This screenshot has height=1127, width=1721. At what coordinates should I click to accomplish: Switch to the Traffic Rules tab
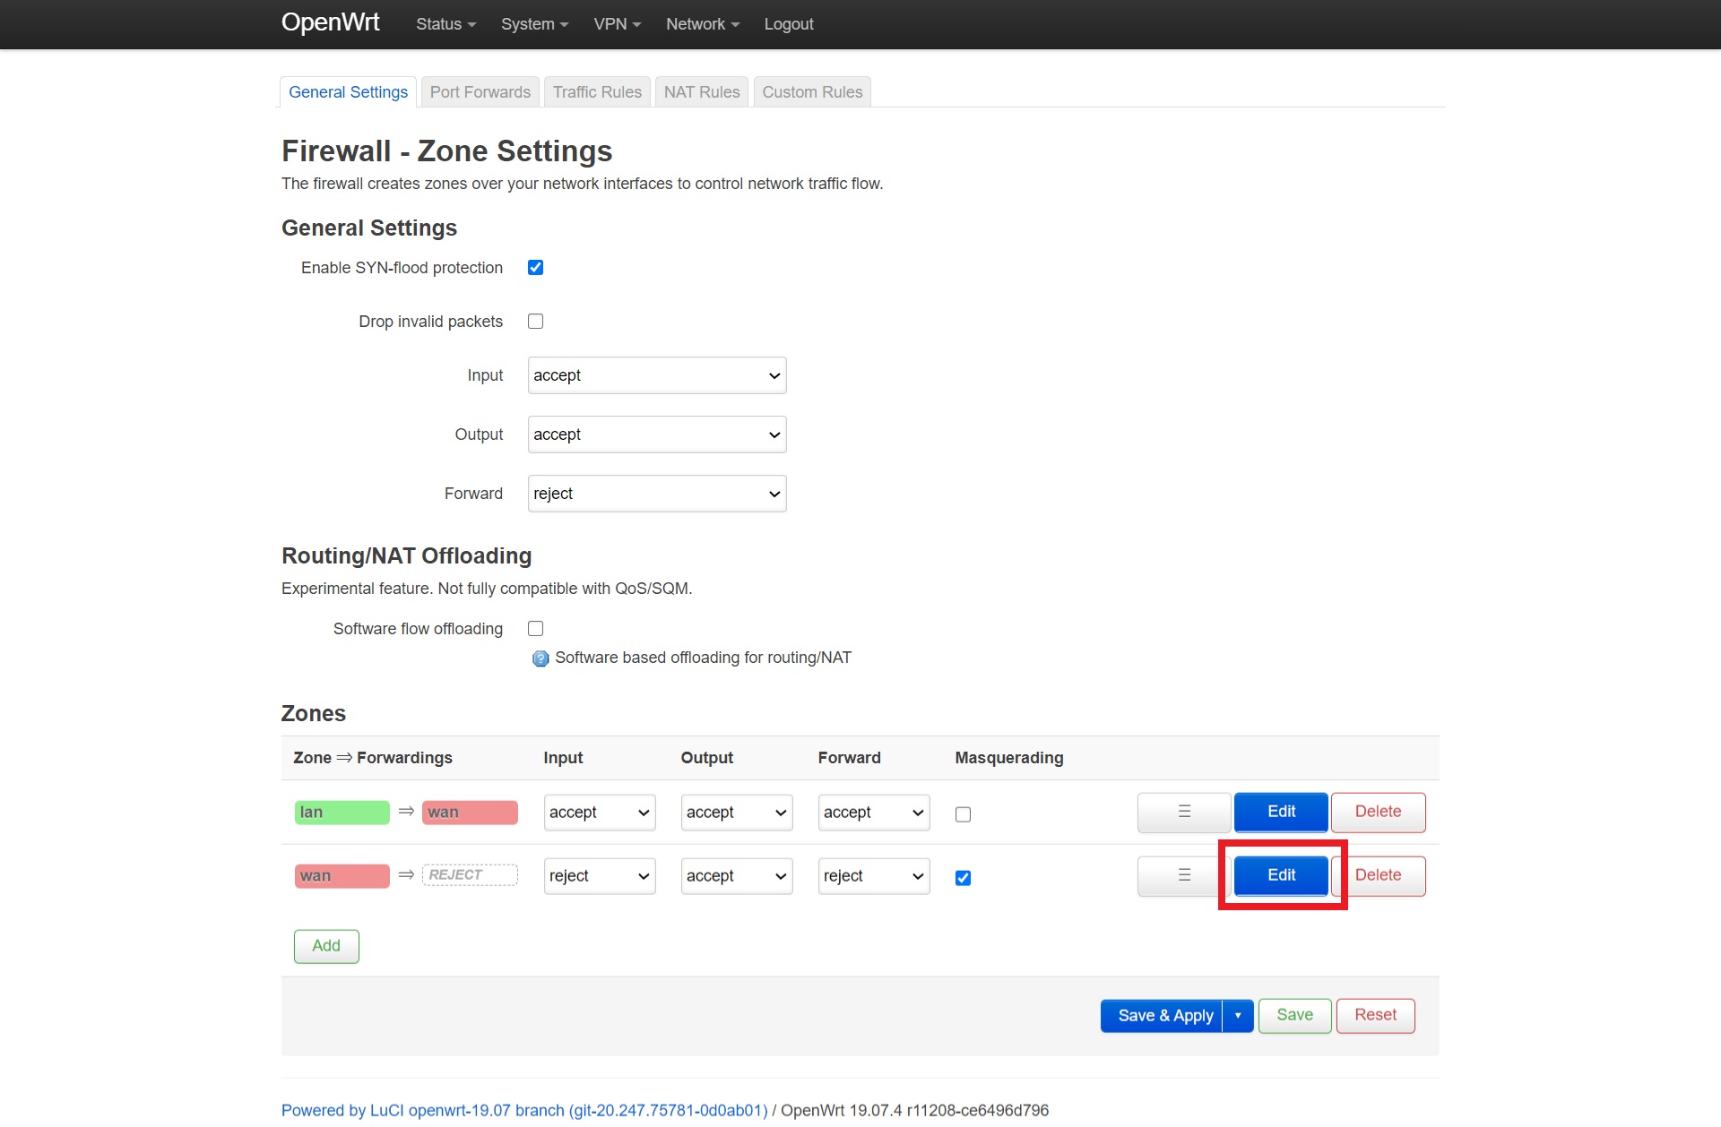596,91
